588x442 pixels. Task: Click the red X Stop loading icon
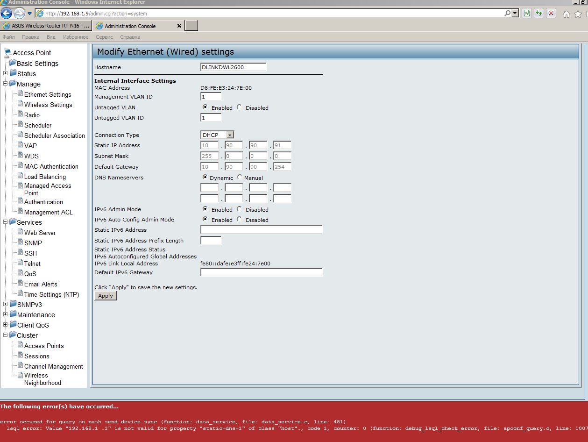(551, 14)
